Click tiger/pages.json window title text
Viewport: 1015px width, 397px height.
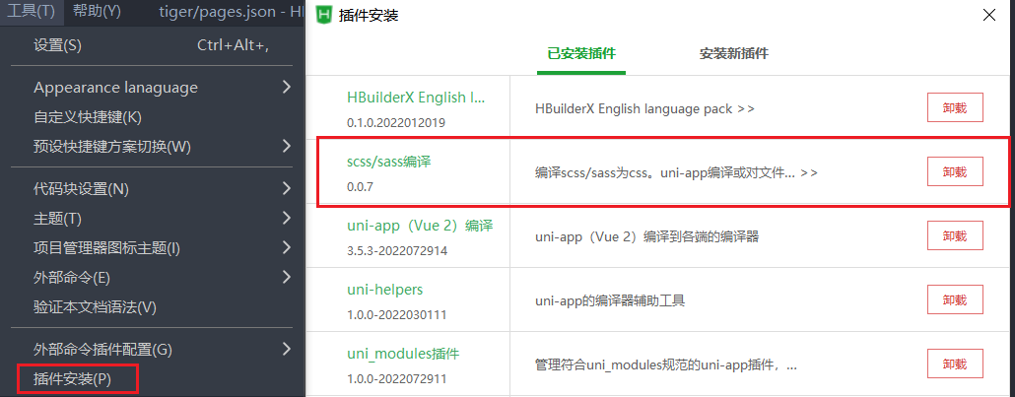pyautogui.click(x=231, y=12)
